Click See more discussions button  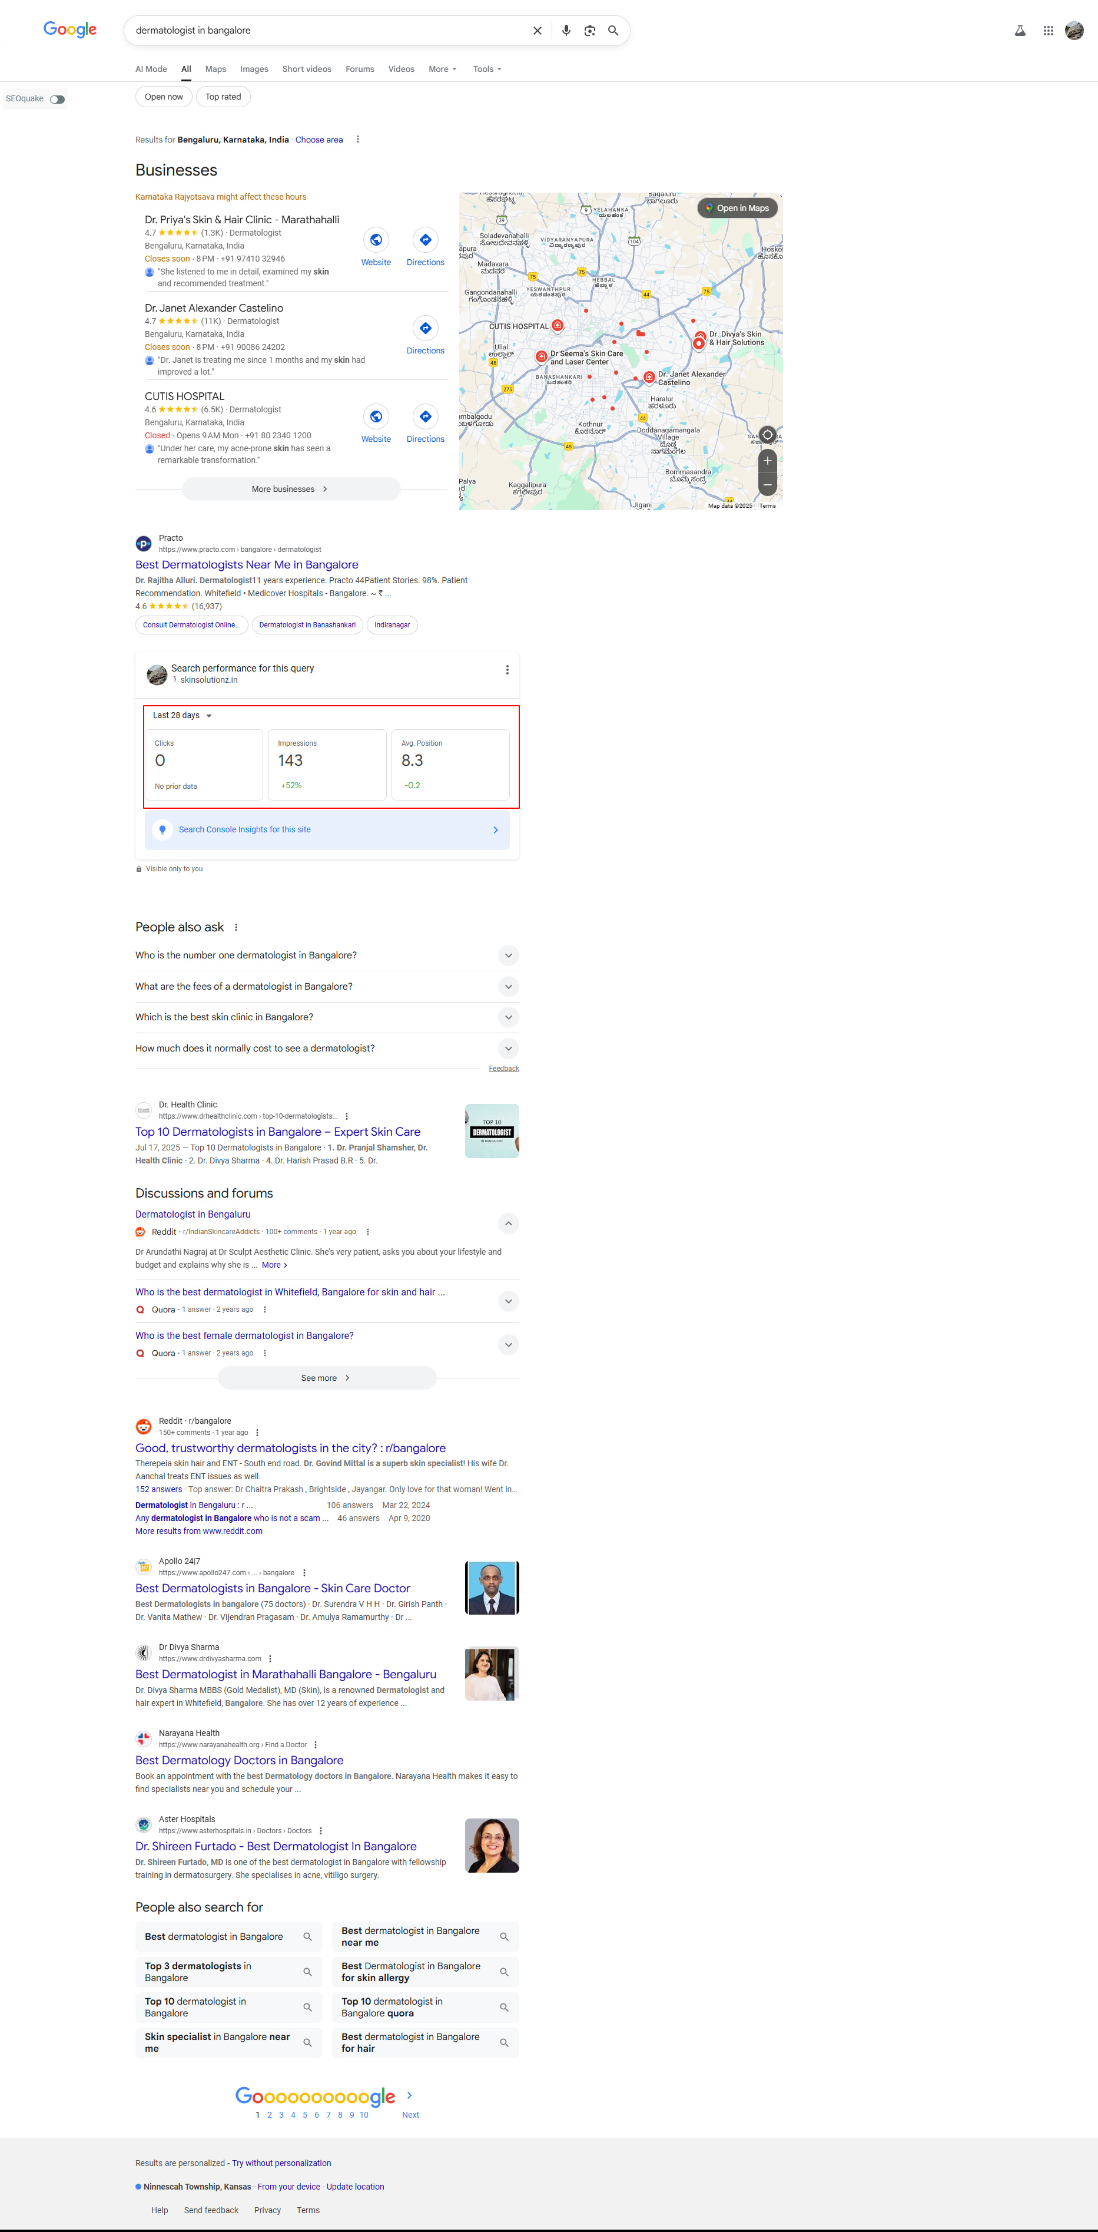pyautogui.click(x=326, y=1378)
